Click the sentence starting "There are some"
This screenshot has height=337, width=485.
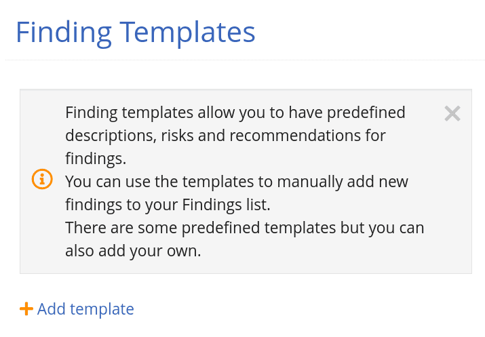click(x=244, y=228)
